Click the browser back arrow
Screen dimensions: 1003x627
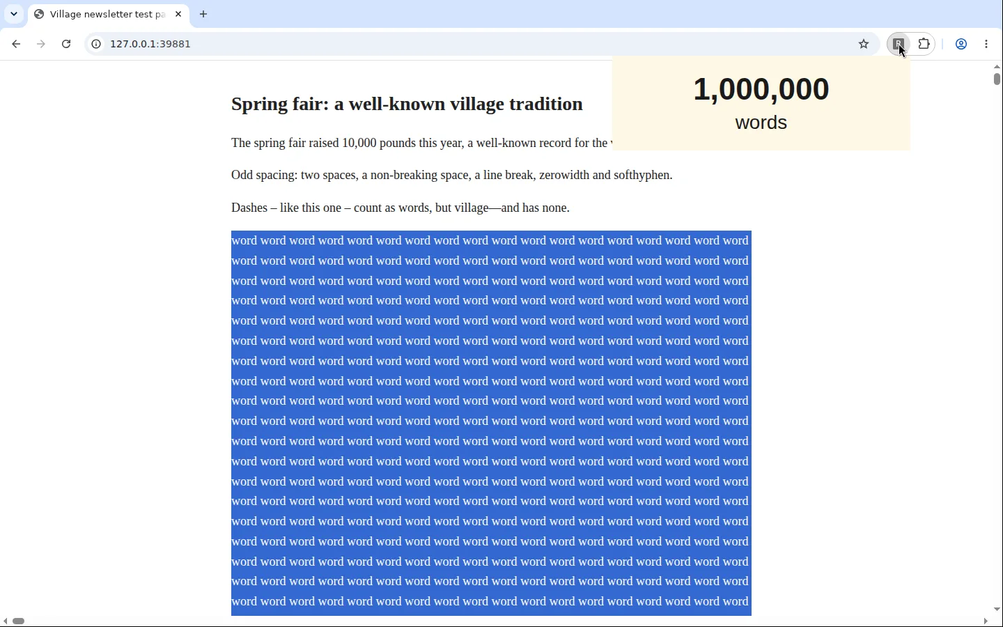click(16, 44)
